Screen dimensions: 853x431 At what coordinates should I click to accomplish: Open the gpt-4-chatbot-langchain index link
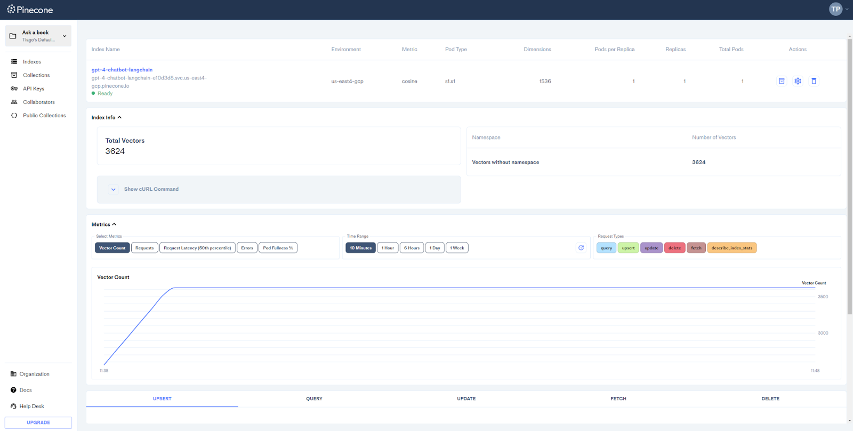(x=122, y=70)
